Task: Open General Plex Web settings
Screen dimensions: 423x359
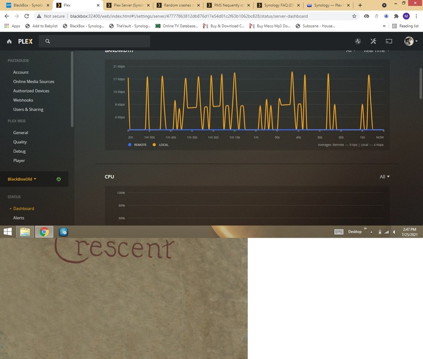Action: 20,133
